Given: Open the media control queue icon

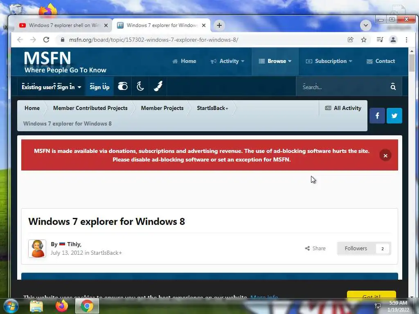Looking at the screenshot, I should point(380,40).
